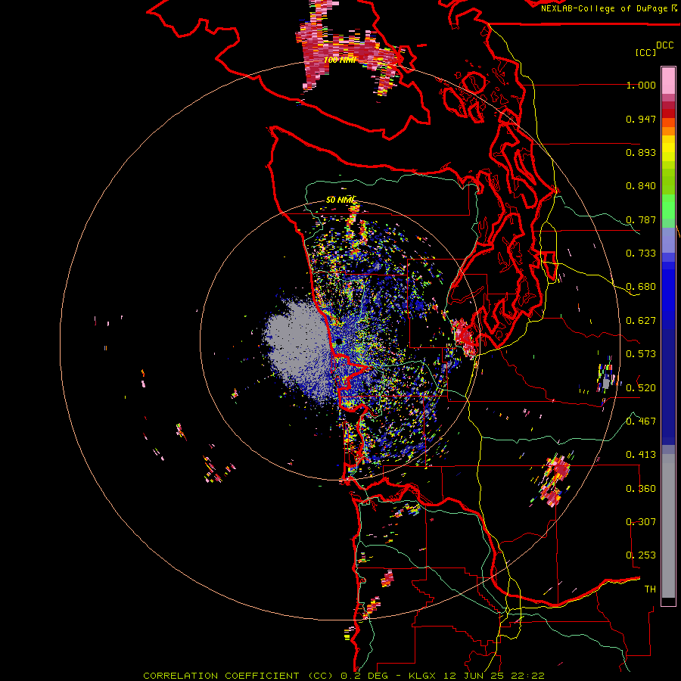Click the TH threshold label
Viewport: 681px width, 681px height.
[x=650, y=589]
